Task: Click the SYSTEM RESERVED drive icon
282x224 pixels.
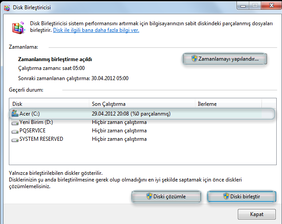Action: point(15,140)
